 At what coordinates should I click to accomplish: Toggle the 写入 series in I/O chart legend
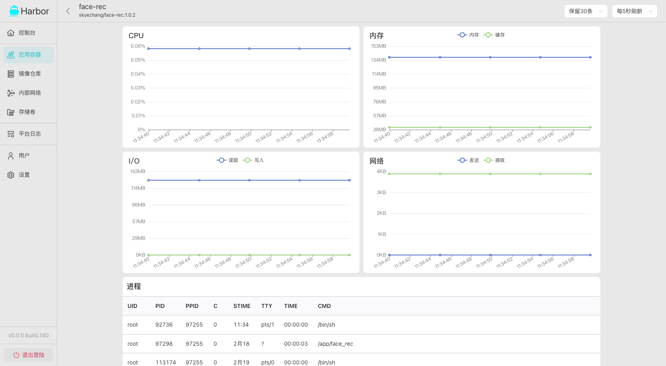coord(253,160)
